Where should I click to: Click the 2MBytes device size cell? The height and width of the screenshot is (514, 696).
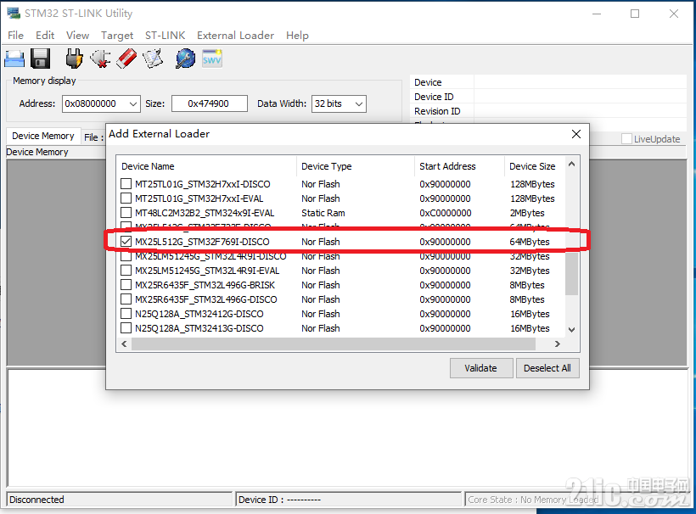click(x=527, y=213)
